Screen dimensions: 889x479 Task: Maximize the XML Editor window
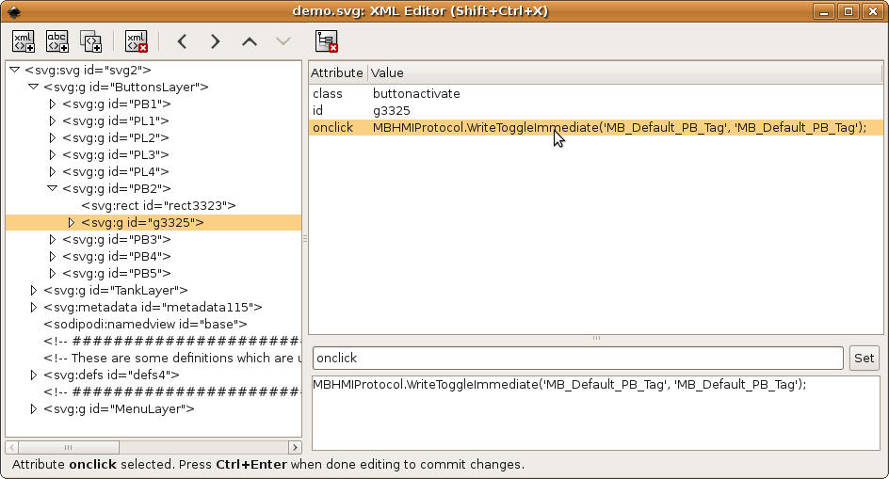tap(849, 11)
